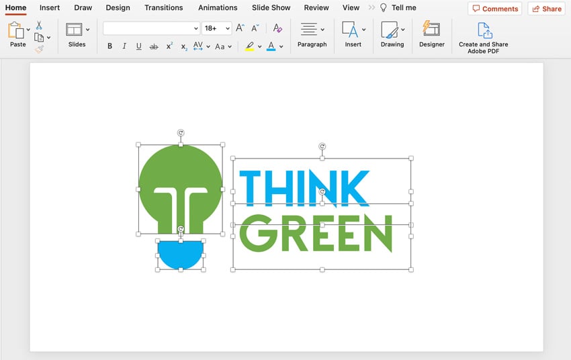This screenshot has height=360, width=571.
Task: Toggle bold formatting
Action: point(109,46)
